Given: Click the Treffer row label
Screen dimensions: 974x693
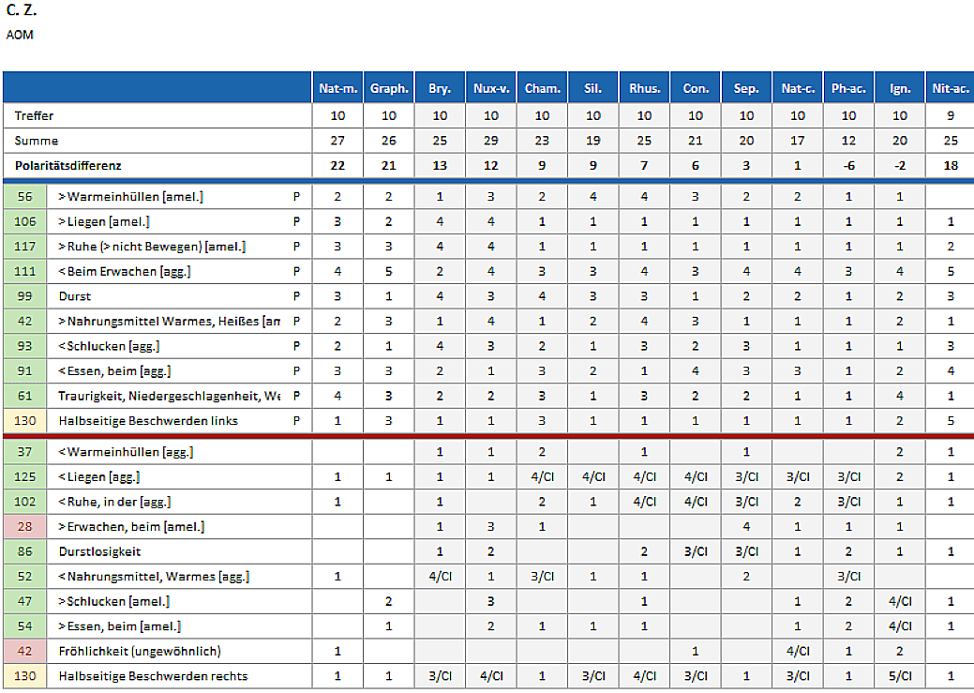Looking at the screenshot, I should 35,116.
